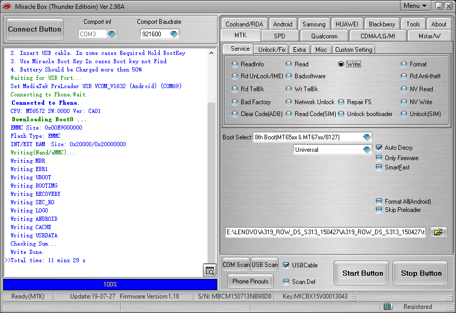This screenshot has height=313, width=456.
Task: Click the log search icon below the log
Action: click(210, 271)
